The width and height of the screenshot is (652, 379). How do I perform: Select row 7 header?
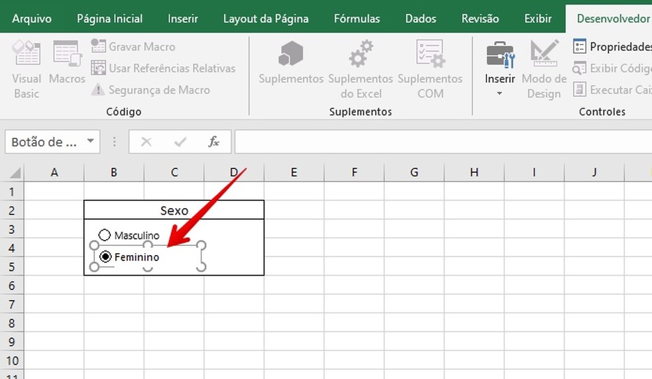(12, 304)
